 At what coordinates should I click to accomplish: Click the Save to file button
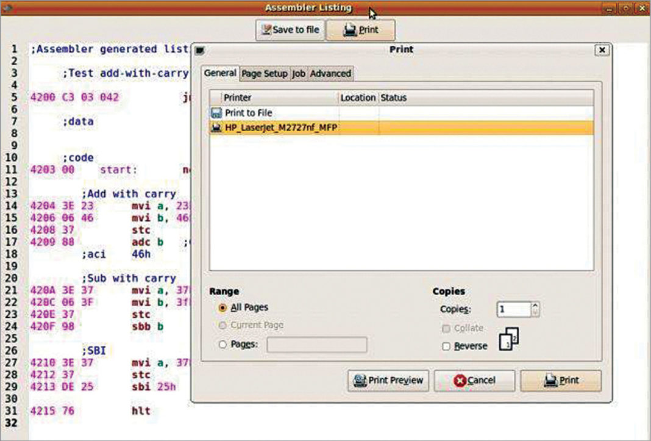(290, 29)
